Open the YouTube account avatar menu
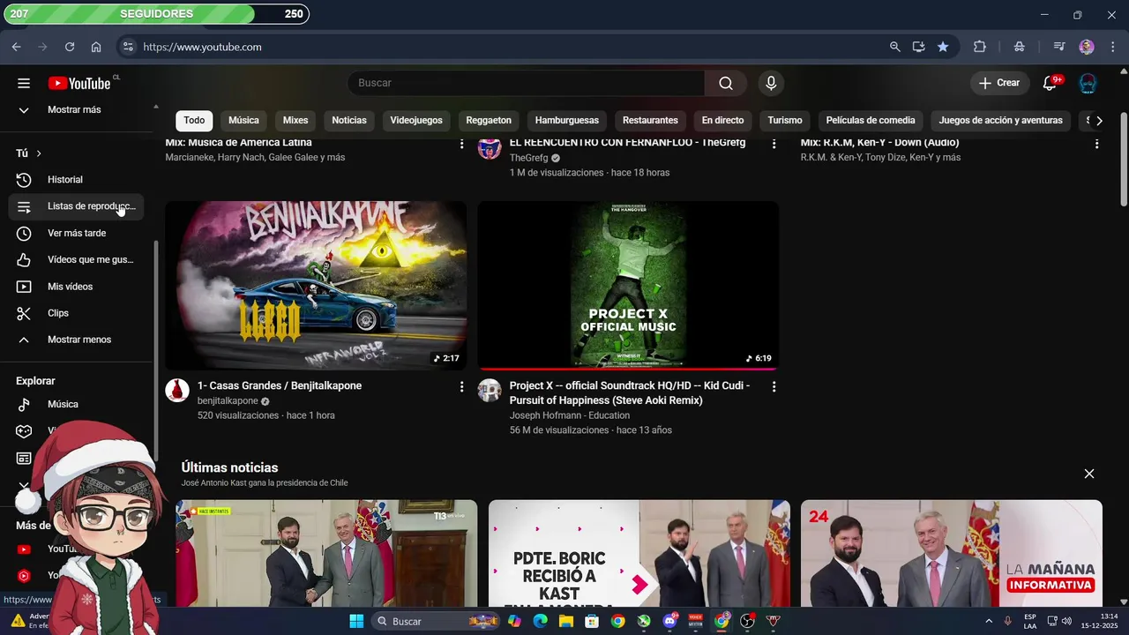1129x635 pixels. [x=1088, y=83]
